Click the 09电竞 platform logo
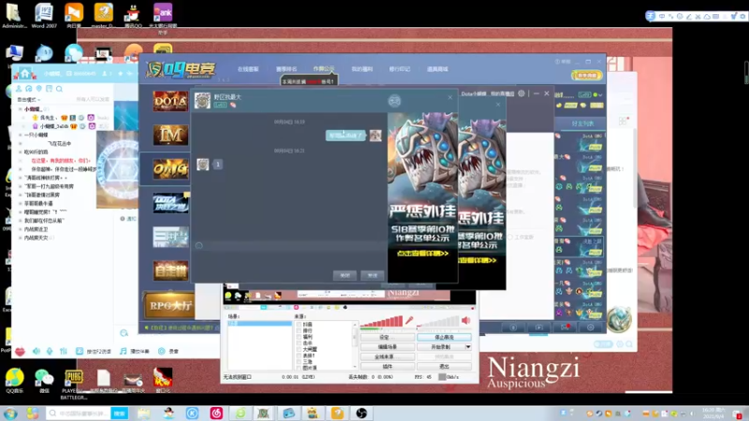This screenshot has width=749, height=421. coord(181,69)
